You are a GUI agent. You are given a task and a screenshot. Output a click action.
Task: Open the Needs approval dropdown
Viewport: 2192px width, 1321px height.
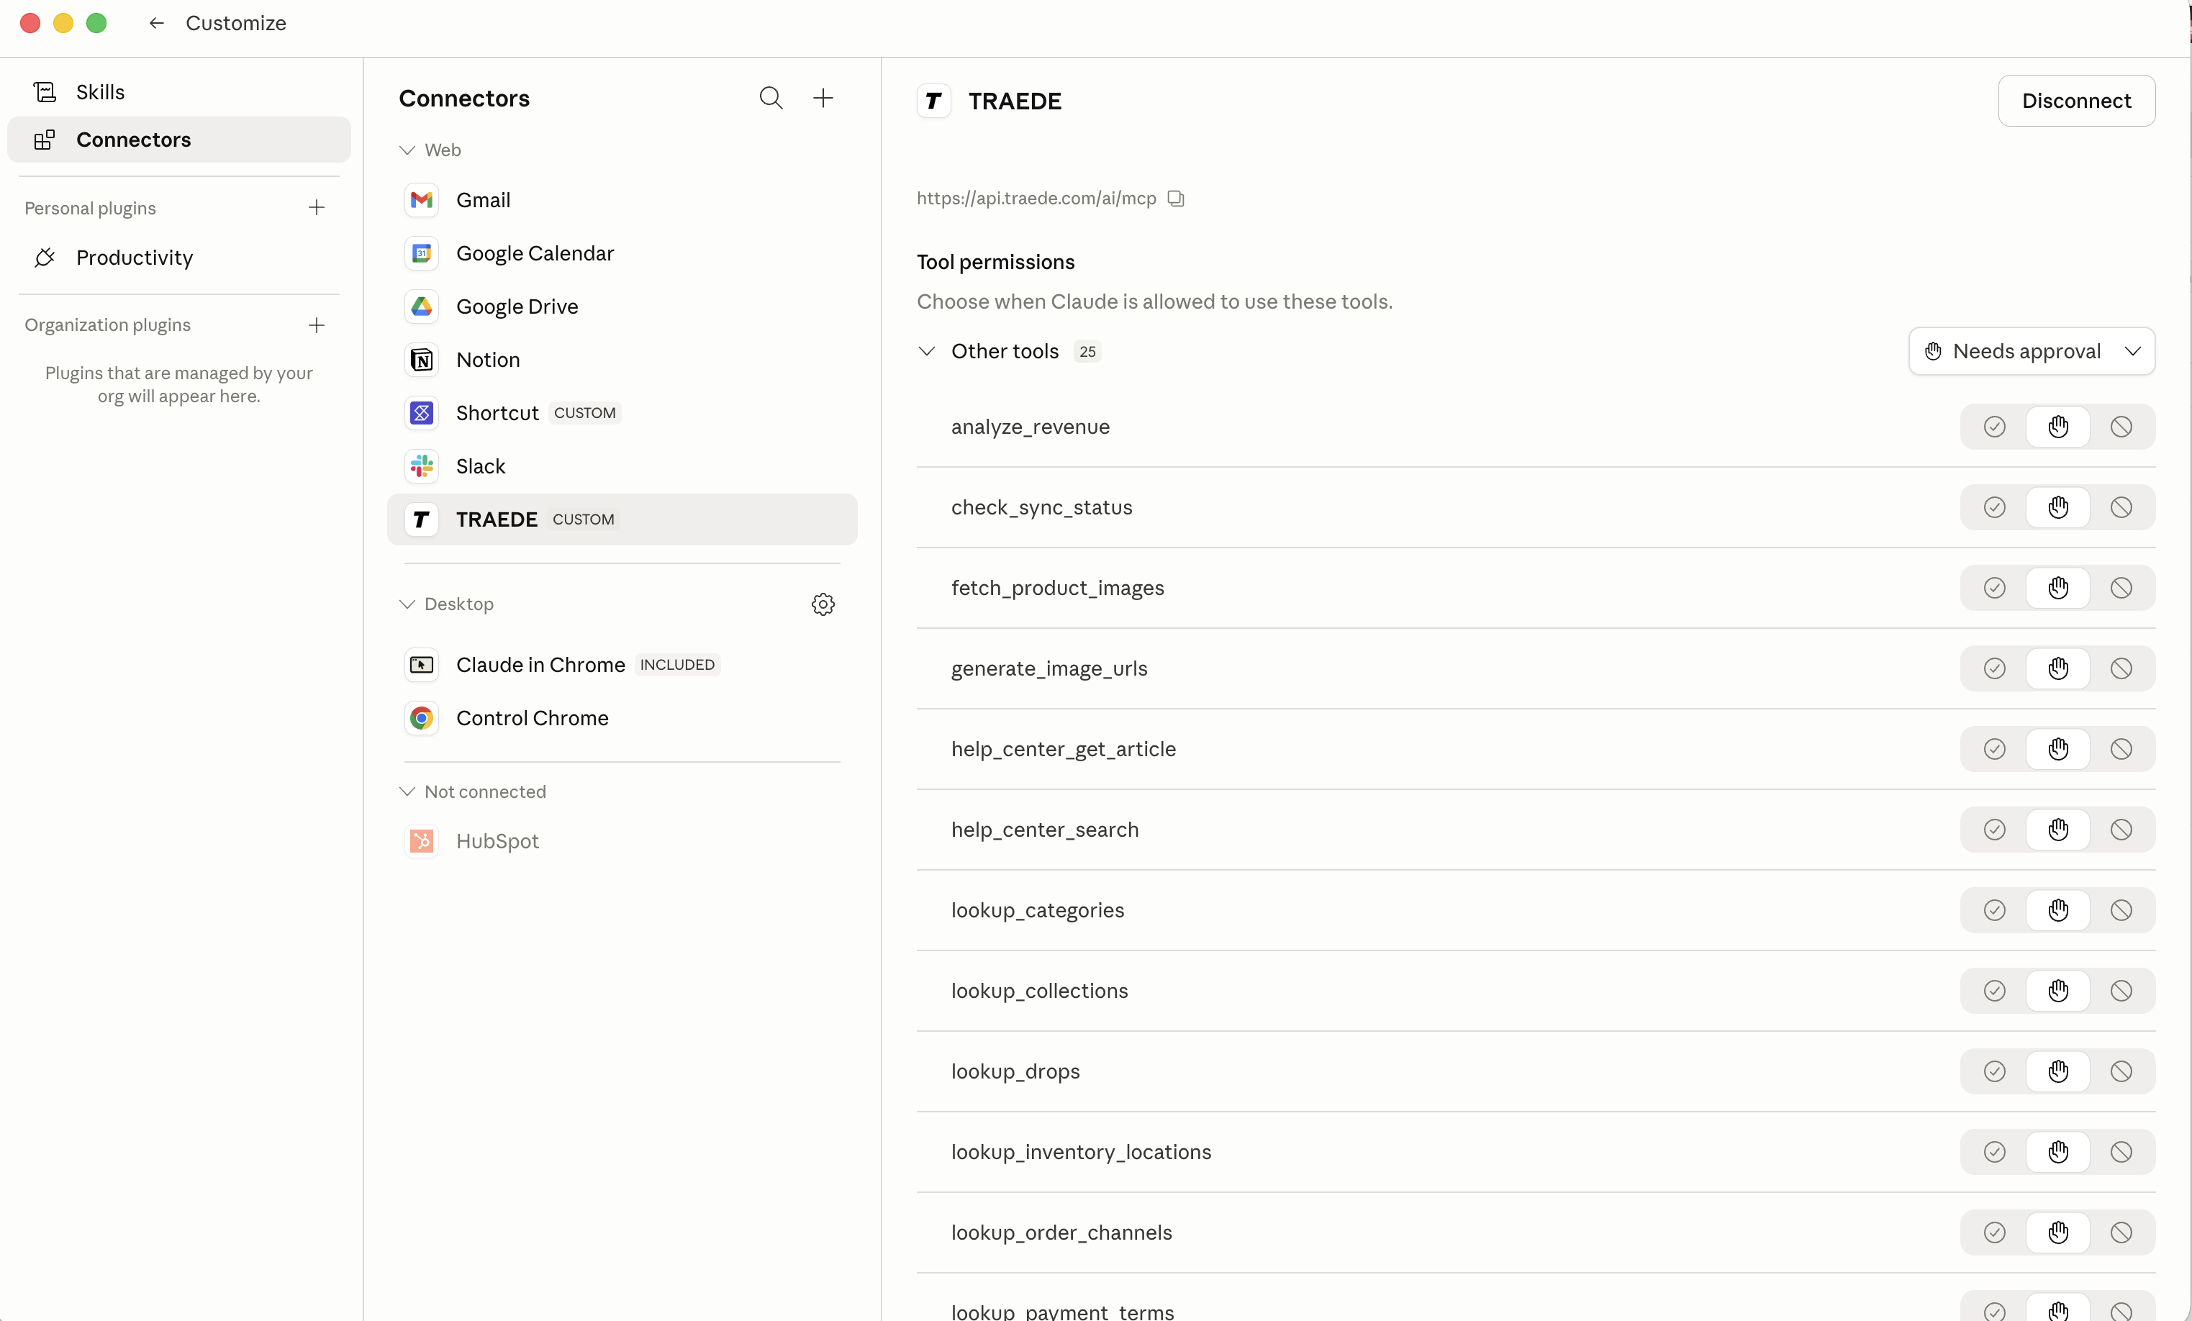2031,351
